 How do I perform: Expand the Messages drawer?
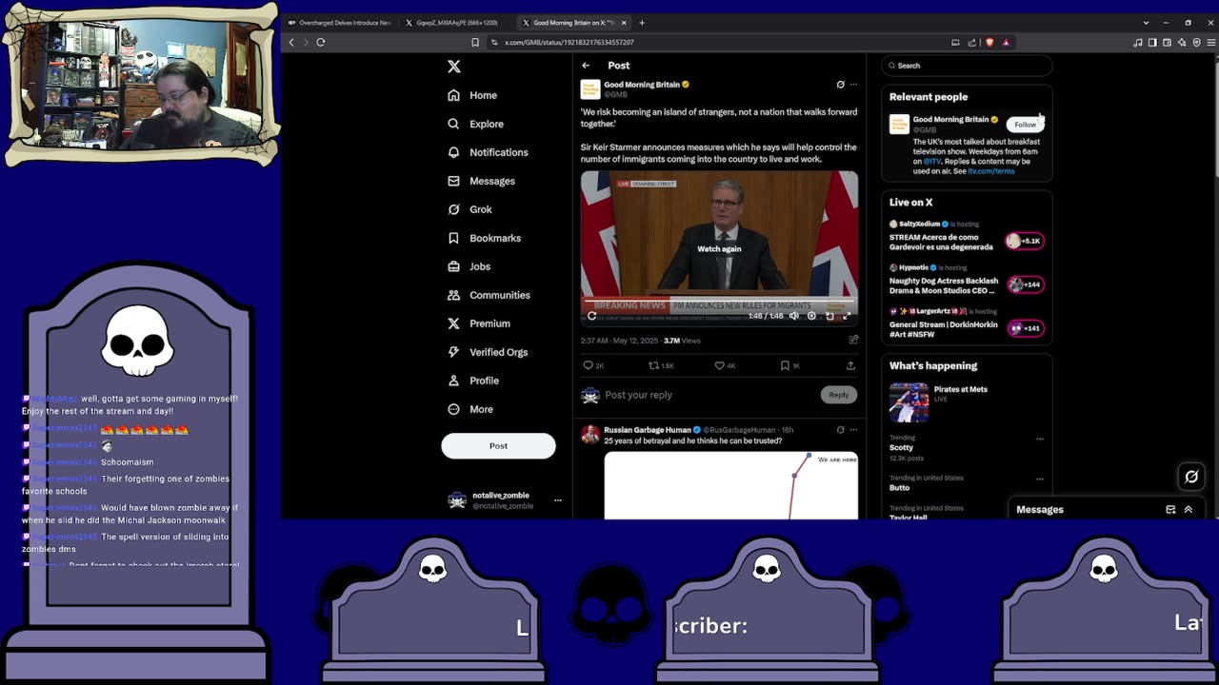pos(1189,510)
